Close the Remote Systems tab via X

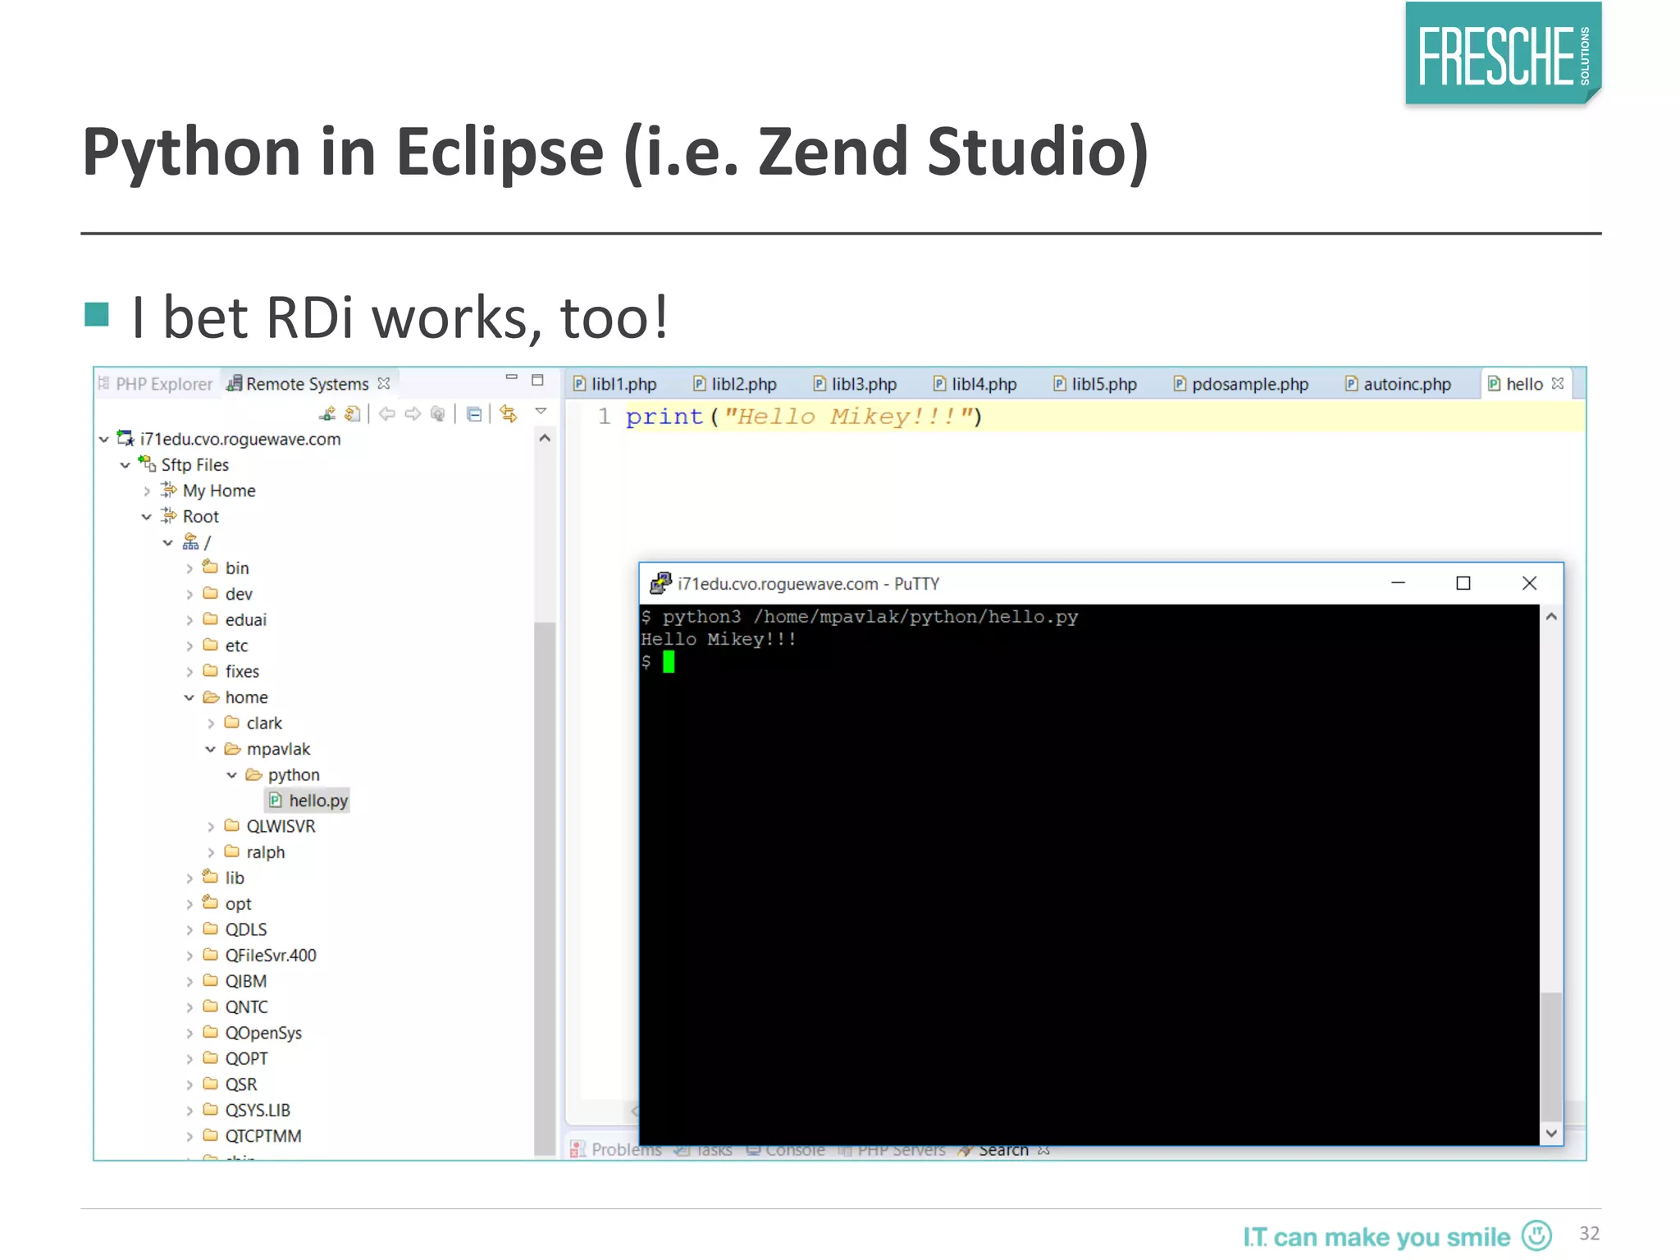(384, 383)
